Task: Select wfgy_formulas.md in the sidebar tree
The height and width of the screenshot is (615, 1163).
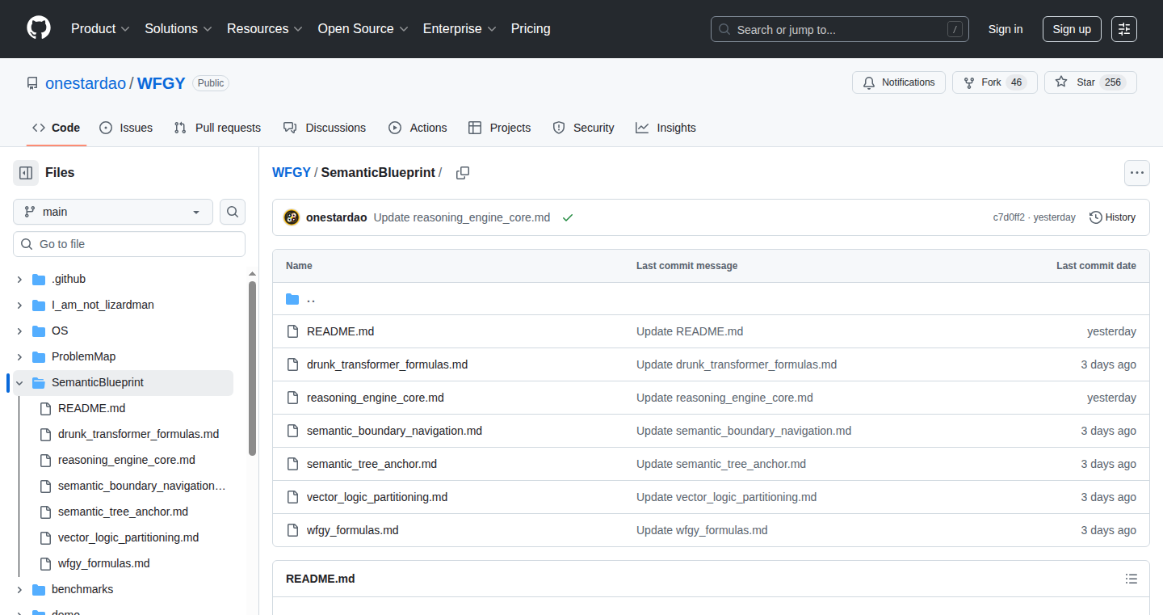Action: pyautogui.click(x=103, y=563)
